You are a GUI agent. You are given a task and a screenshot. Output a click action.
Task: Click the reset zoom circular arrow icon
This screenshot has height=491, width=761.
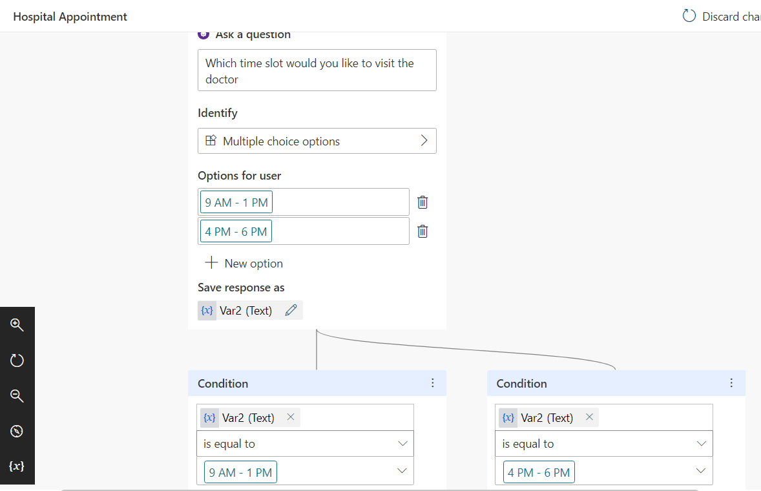coord(17,360)
